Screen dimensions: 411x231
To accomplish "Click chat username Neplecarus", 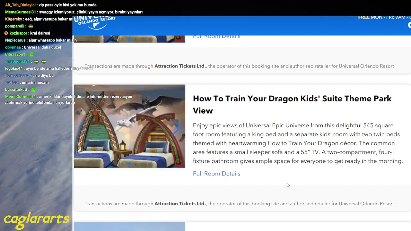I will (15, 40).
